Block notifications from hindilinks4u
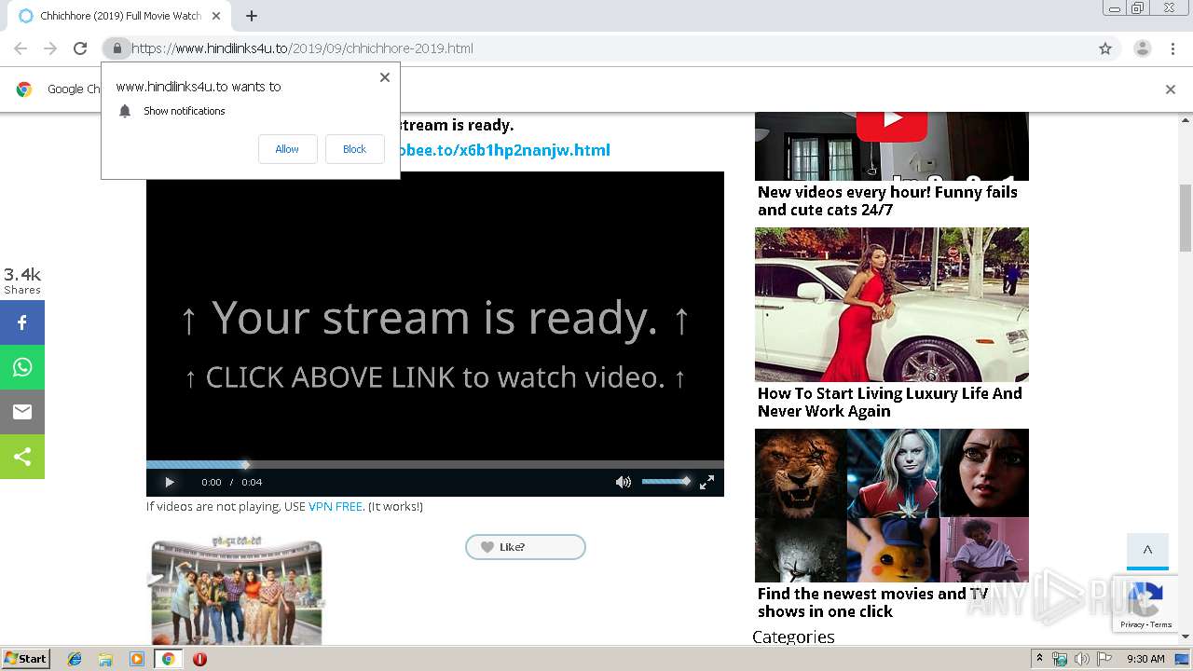The height and width of the screenshot is (671, 1193). (x=354, y=149)
